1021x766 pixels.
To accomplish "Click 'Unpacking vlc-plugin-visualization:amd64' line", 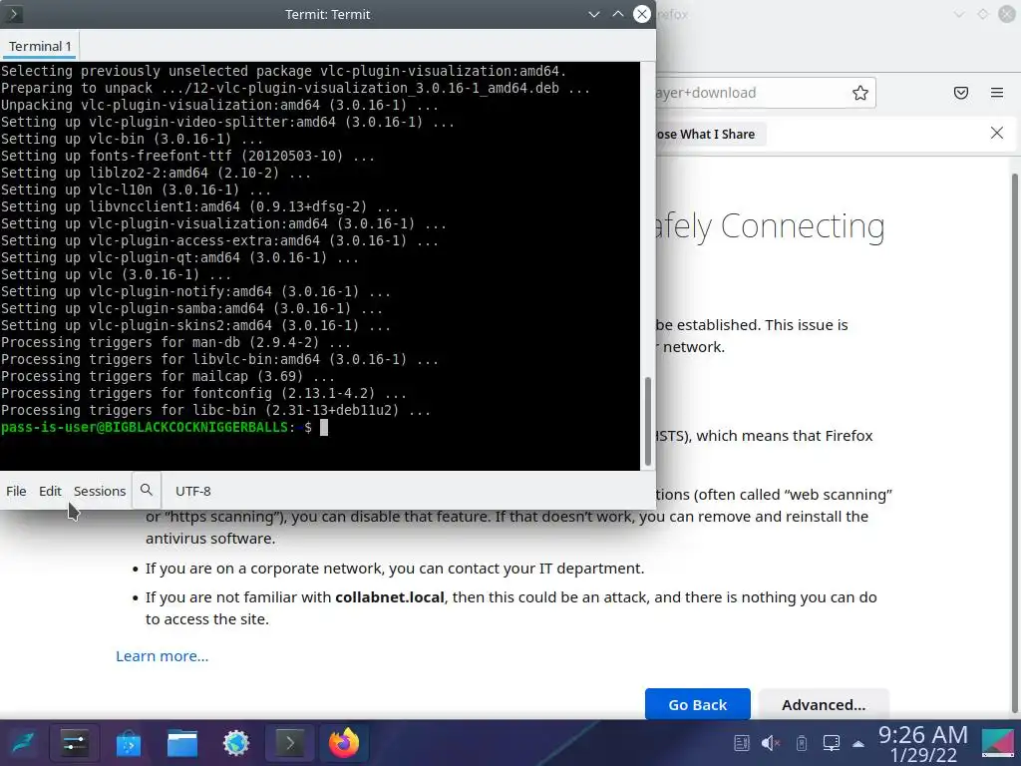I will click(x=219, y=106).
